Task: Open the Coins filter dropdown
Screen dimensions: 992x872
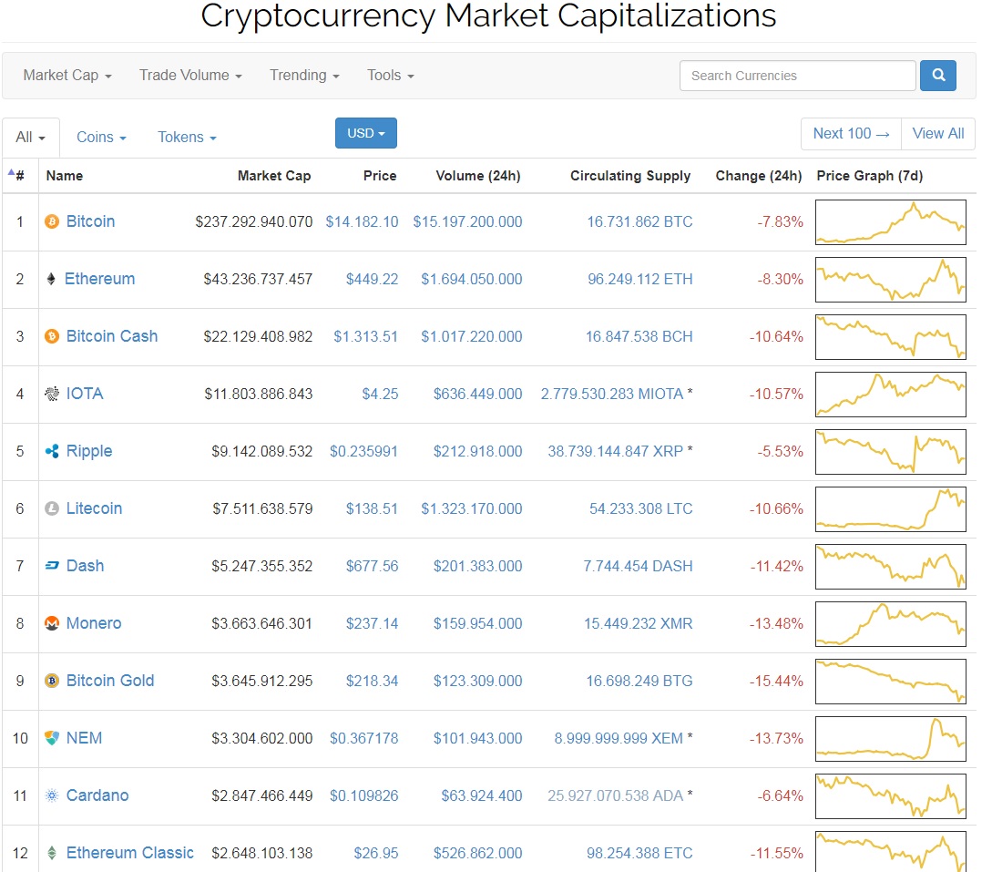Action: coord(101,138)
